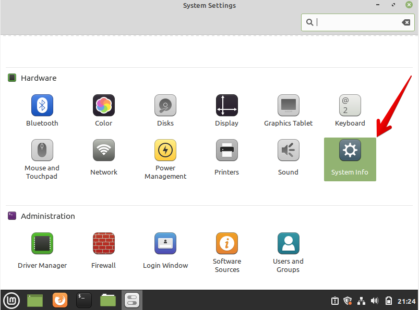Open the volume tray icon
Image resolution: width=419 pixels, height=310 pixels.
[x=375, y=301]
